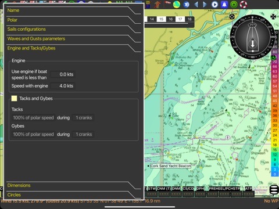279x209 pixels.
Task: Edit the Speed with engine field
Action: 63,86
